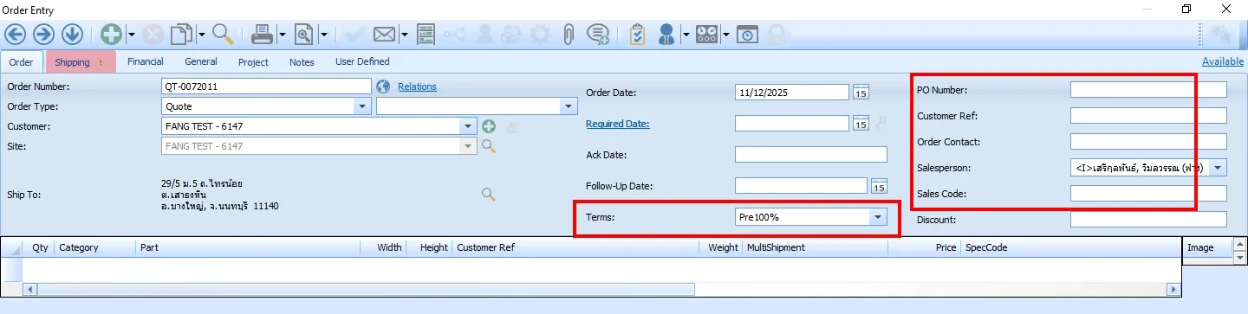Switch to the Notes tab

pyautogui.click(x=302, y=61)
